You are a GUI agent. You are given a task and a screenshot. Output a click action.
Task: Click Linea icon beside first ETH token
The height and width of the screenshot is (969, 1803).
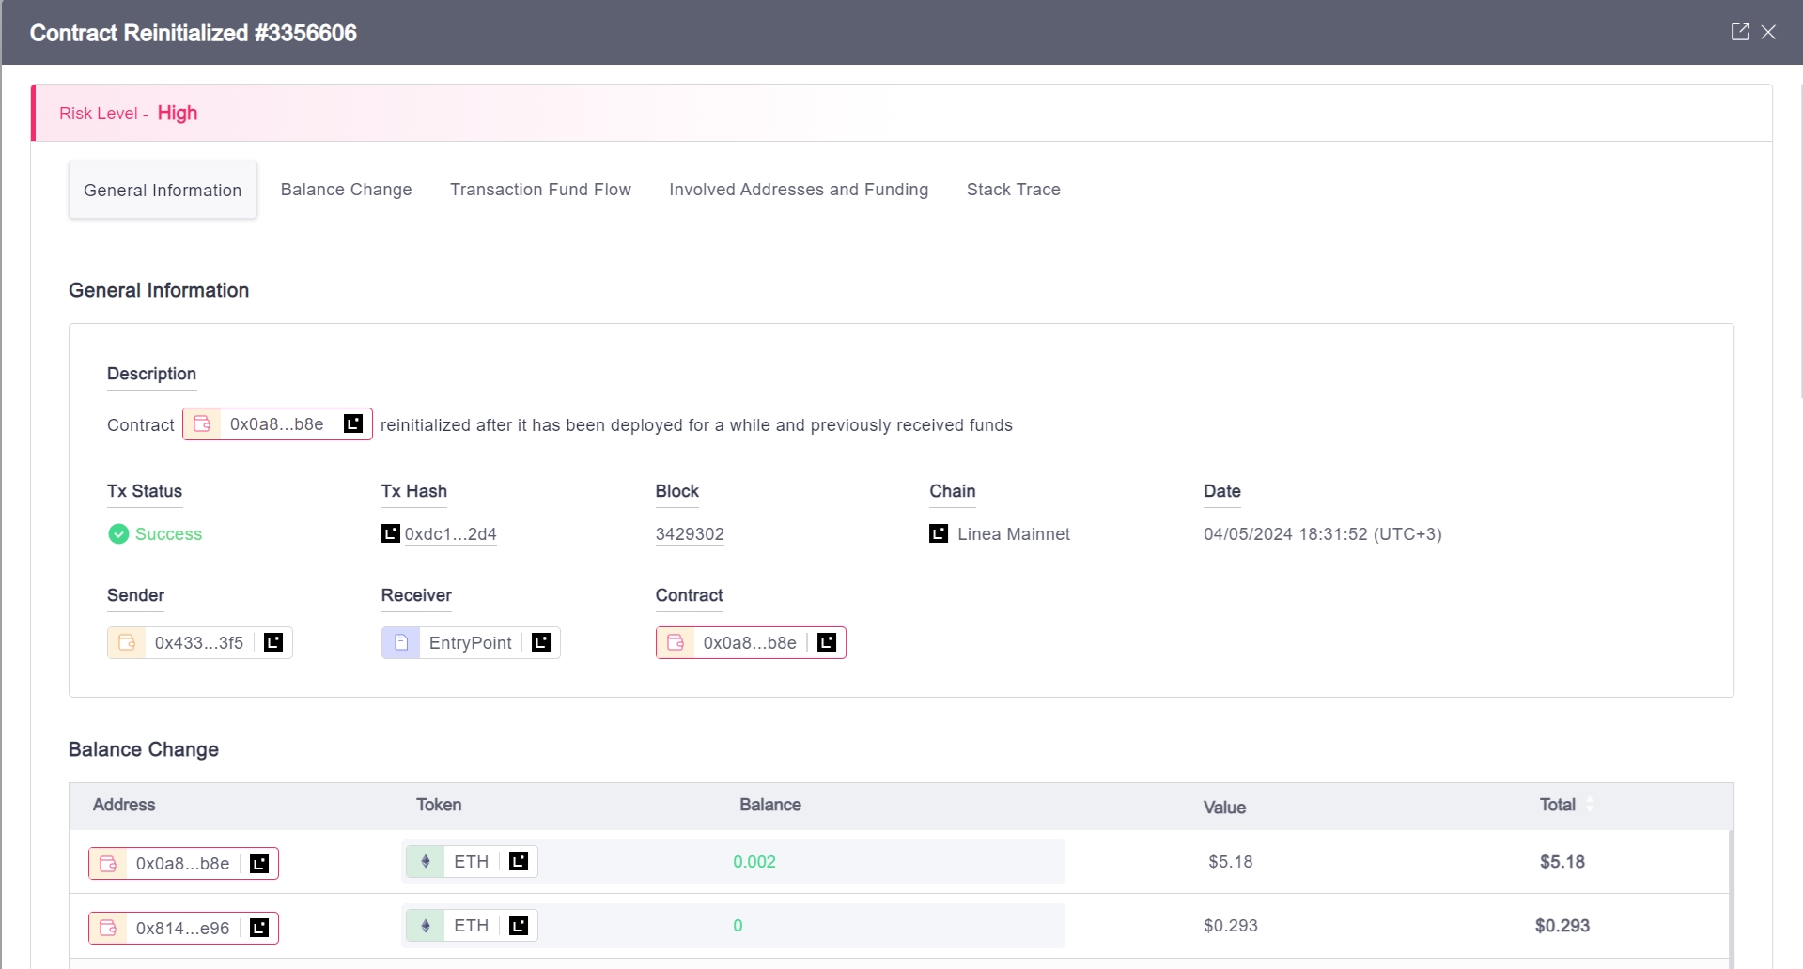[x=519, y=861]
